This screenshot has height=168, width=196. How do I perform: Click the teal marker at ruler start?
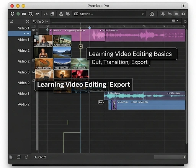47,30
